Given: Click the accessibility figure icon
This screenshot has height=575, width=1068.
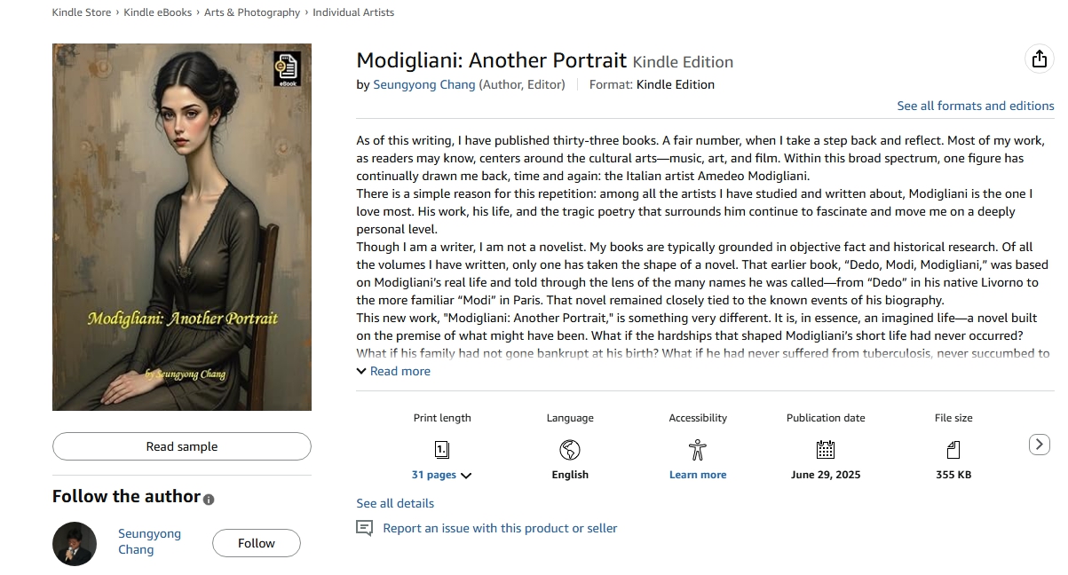Looking at the screenshot, I should (x=698, y=449).
